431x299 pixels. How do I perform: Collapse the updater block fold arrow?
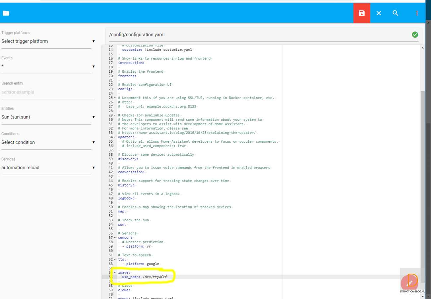point(115,137)
